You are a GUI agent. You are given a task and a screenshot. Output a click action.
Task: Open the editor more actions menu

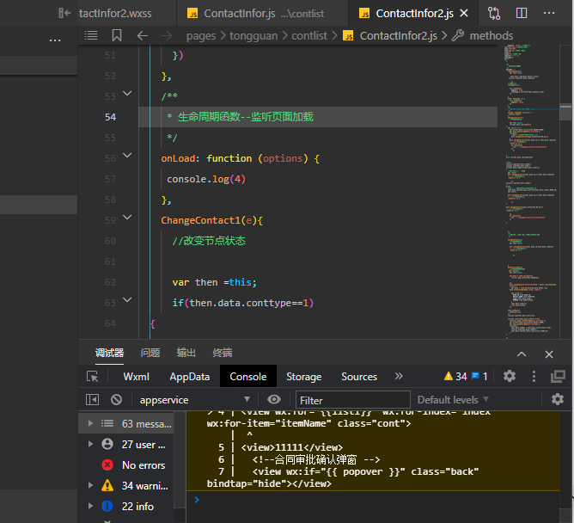point(549,13)
